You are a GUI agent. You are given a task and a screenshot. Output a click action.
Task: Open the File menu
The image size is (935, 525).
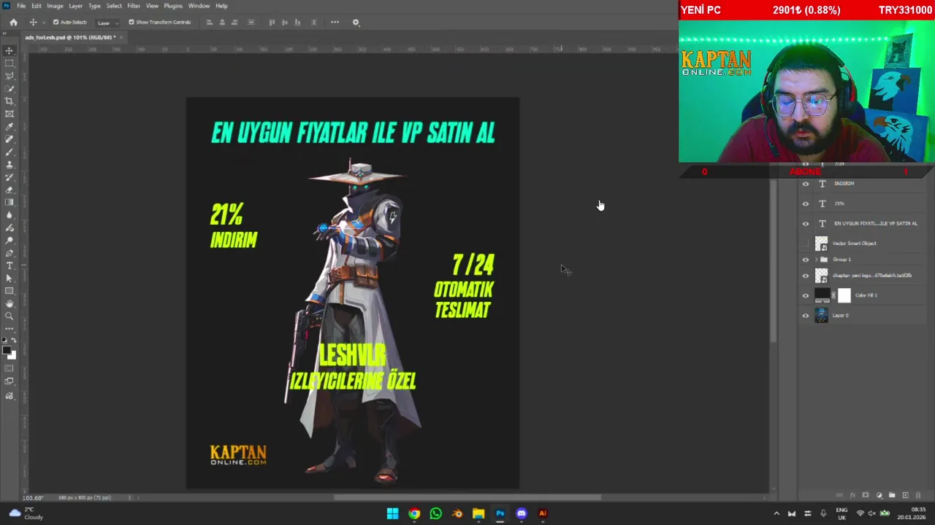(21, 6)
